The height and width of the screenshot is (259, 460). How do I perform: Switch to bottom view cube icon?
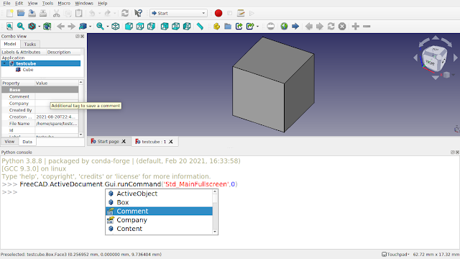[x=175, y=27]
